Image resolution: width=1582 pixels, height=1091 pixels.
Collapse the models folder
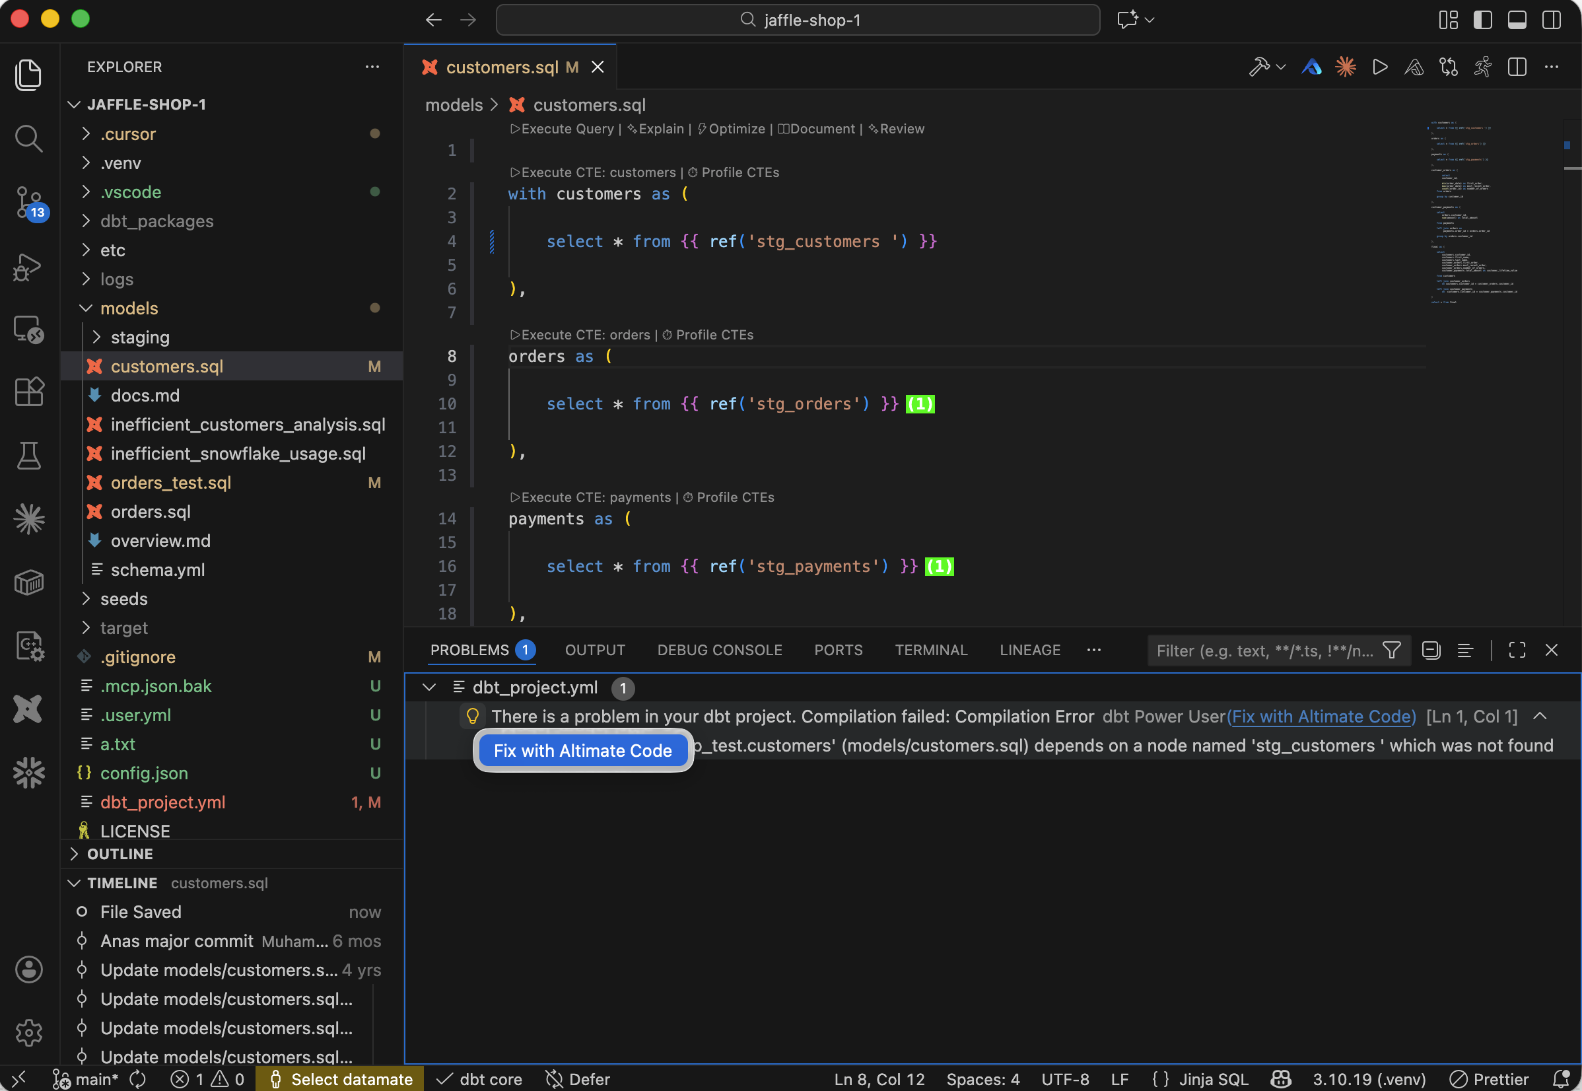86,308
